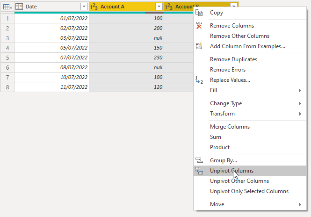Click Account A null in row 3
The image size is (311, 217).
click(126, 38)
